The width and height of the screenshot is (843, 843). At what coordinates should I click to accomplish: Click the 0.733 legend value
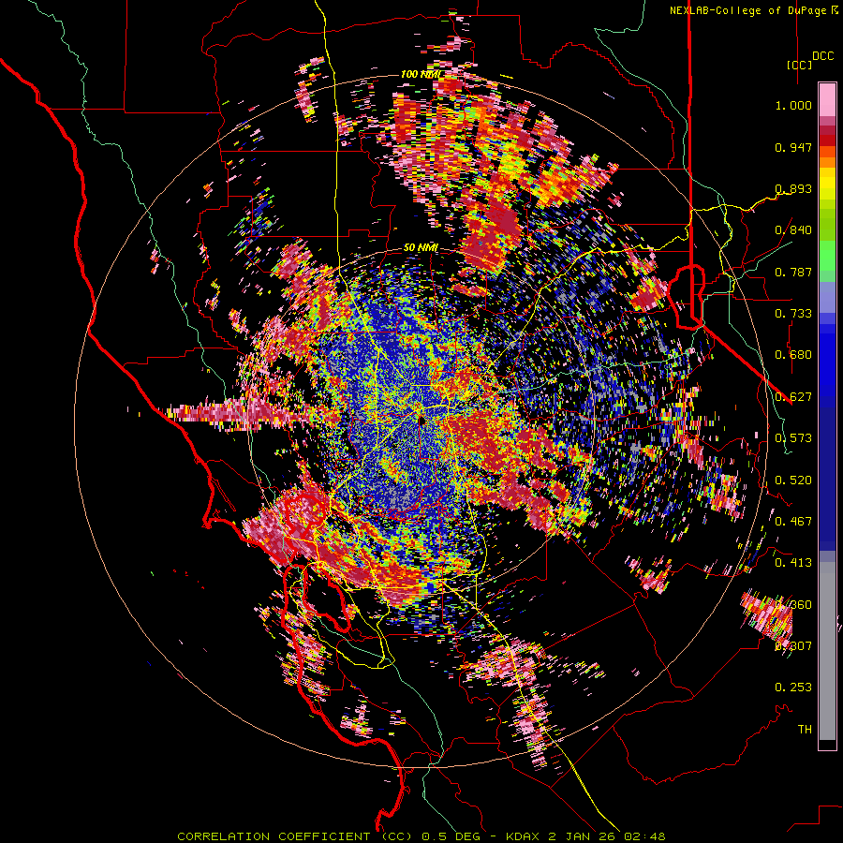point(793,314)
